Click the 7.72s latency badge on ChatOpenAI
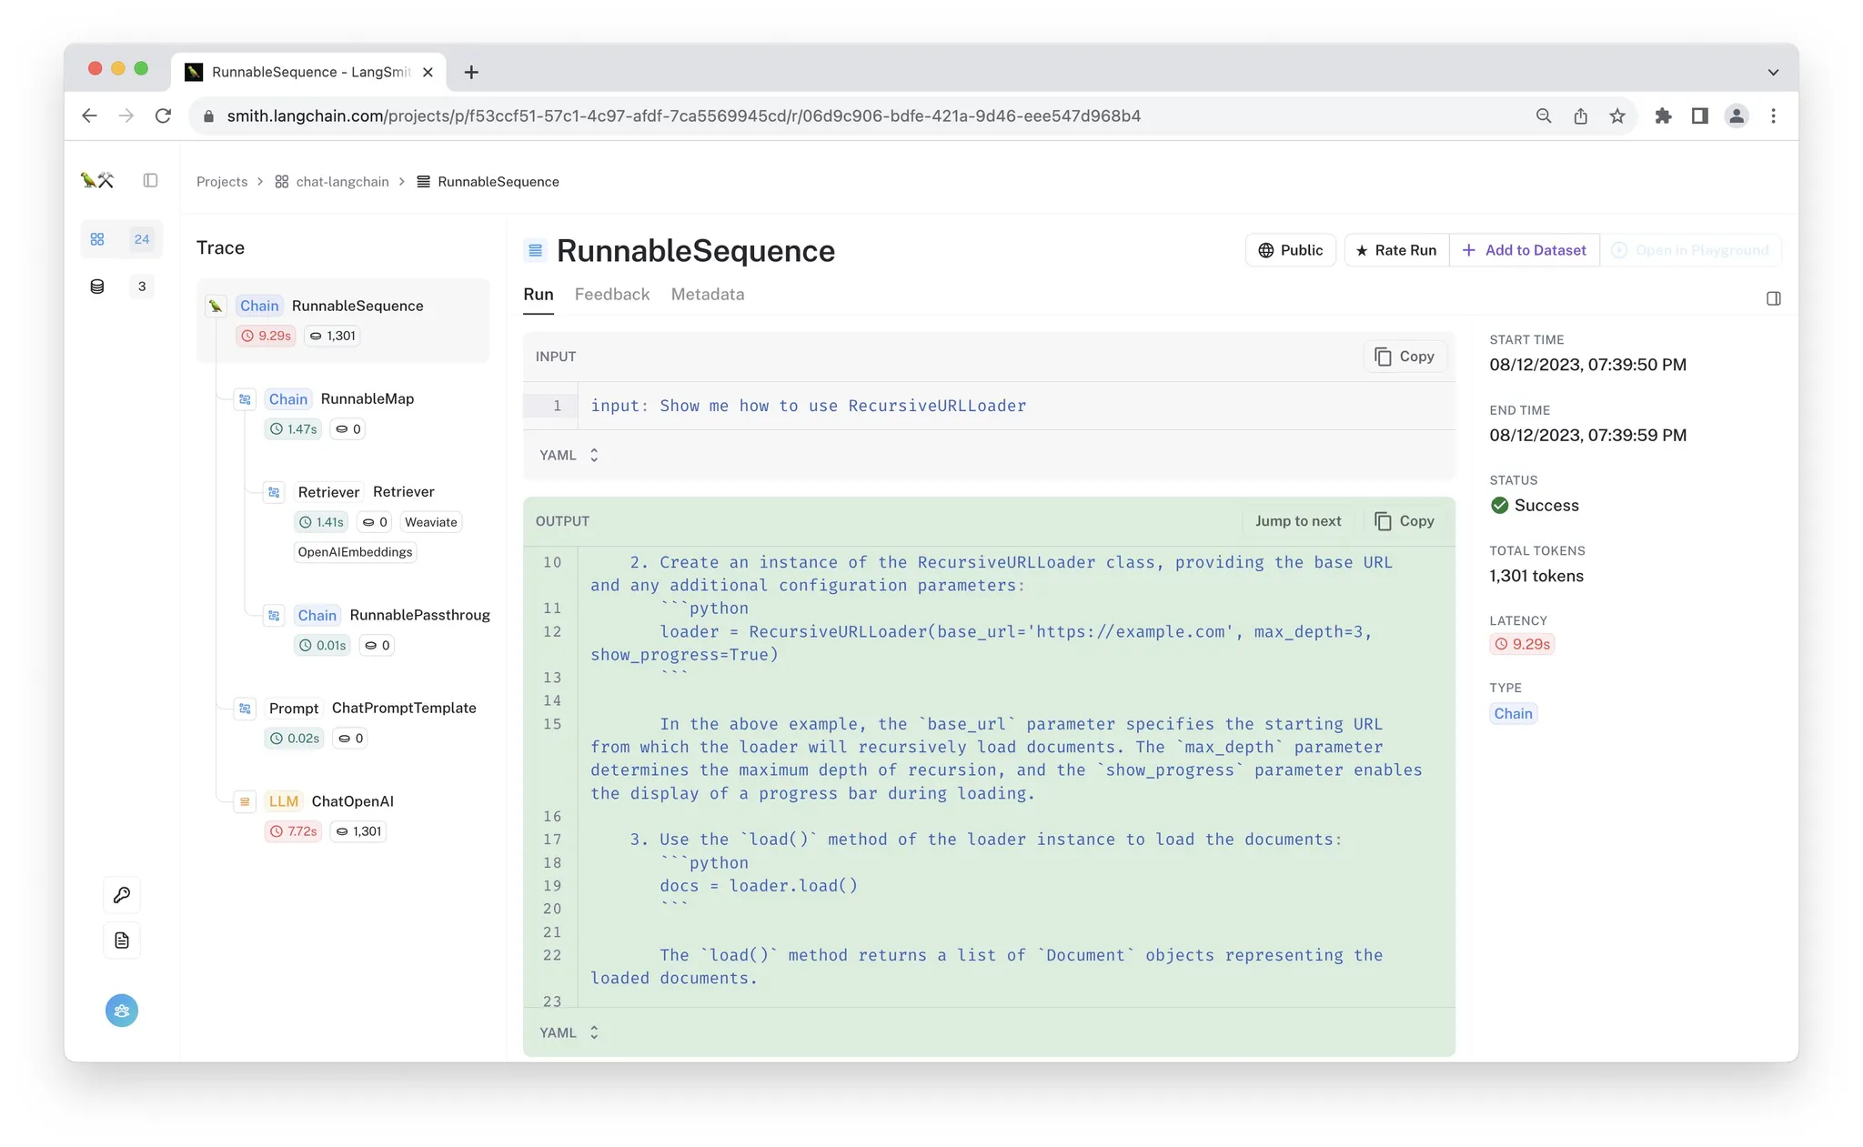Viewport: 1863px width, 1147px height. [293, 831]
